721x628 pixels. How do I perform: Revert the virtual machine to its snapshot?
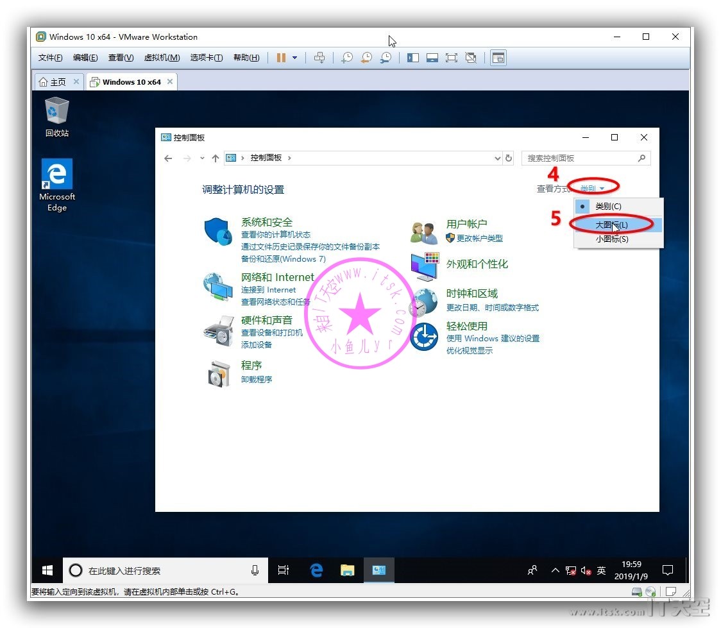[x=366, y=58]
